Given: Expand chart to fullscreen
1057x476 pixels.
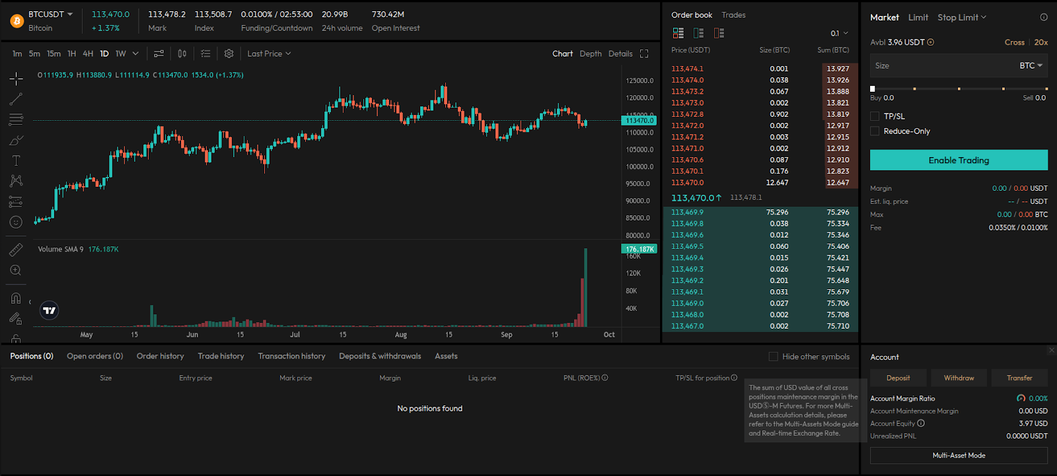Looking at the screenshot, I should coord(644,53).
